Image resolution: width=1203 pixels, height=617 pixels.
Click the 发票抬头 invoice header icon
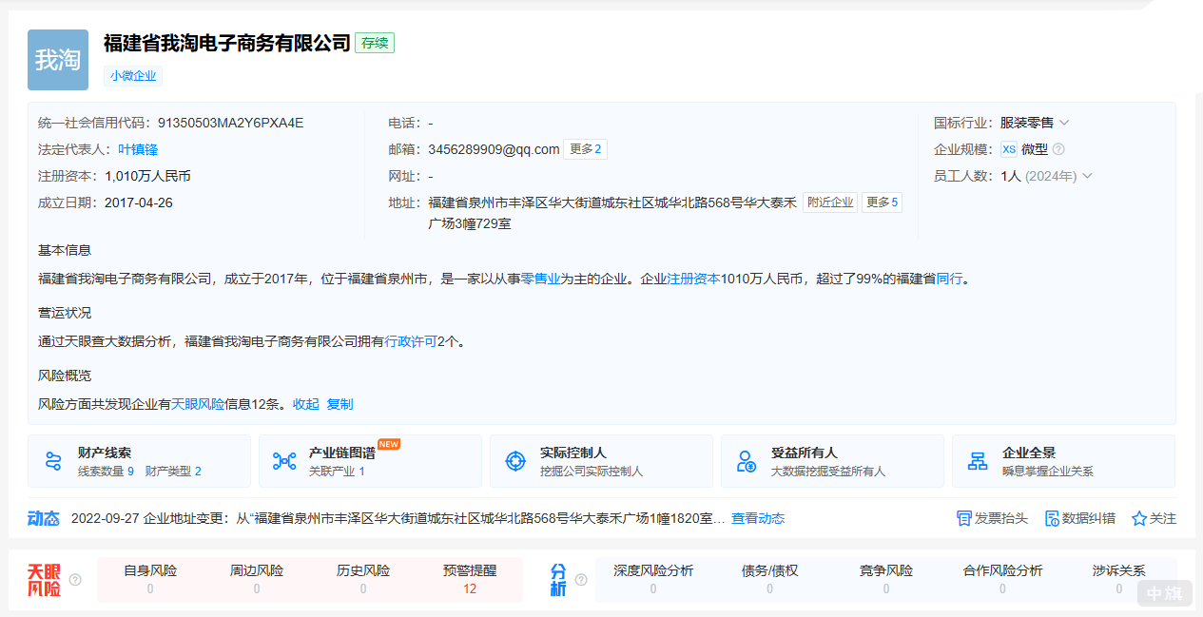[963, 518]
